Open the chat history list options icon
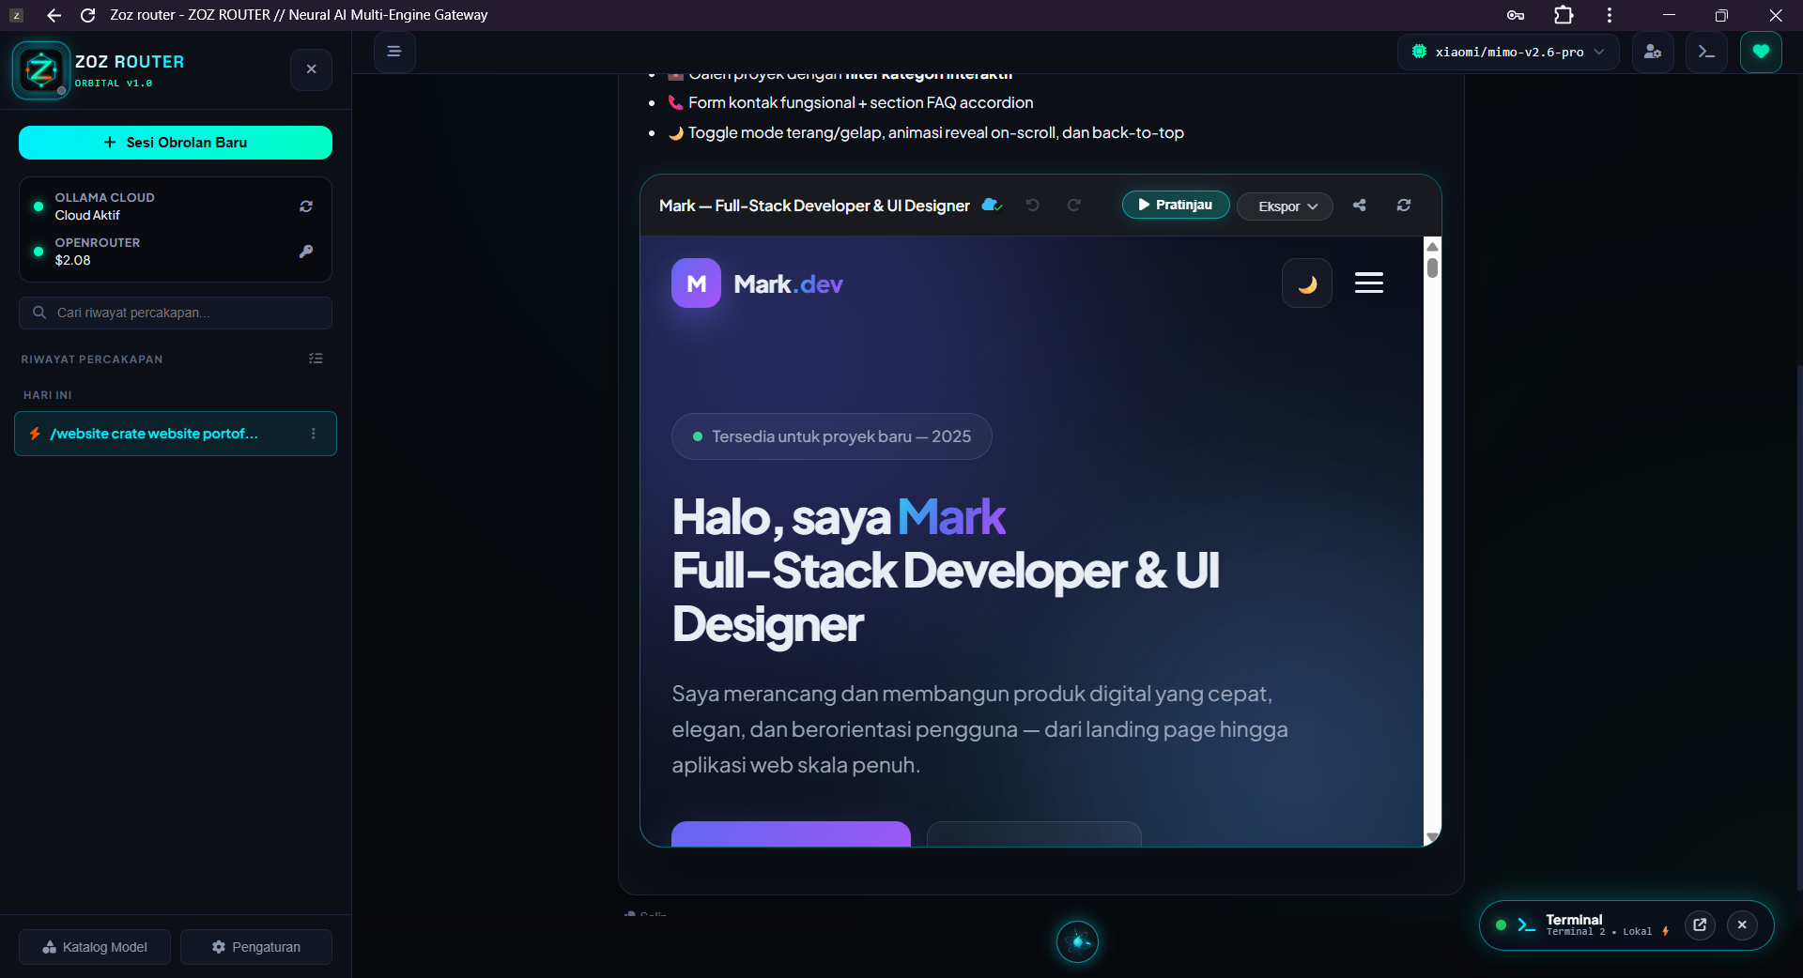The image size is (1803, 978). tap(316, 359)
